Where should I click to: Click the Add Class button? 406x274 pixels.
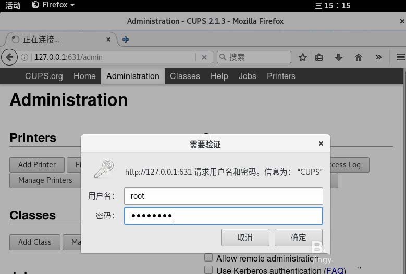point(35,242)
